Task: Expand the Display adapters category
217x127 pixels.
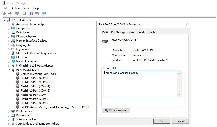Action: click(x=9, y=37)
